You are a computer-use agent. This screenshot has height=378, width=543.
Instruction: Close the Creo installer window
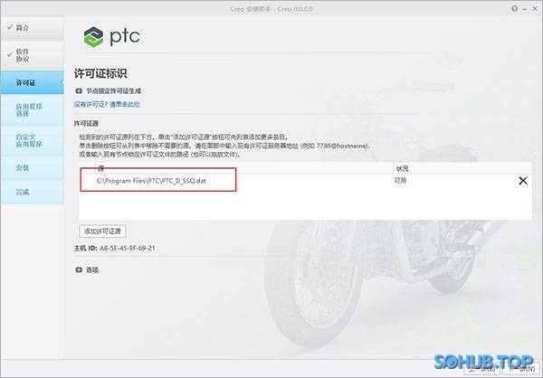pos(535,9)
